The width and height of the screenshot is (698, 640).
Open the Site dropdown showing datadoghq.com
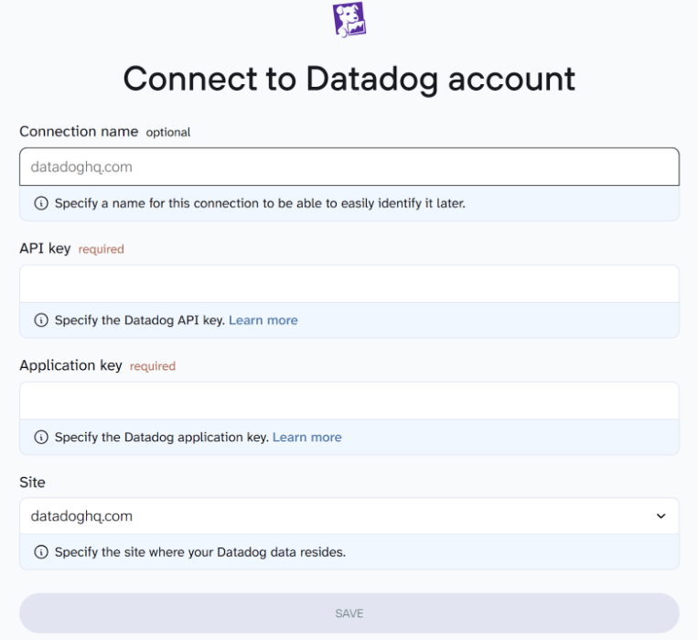tap(349, 516)
